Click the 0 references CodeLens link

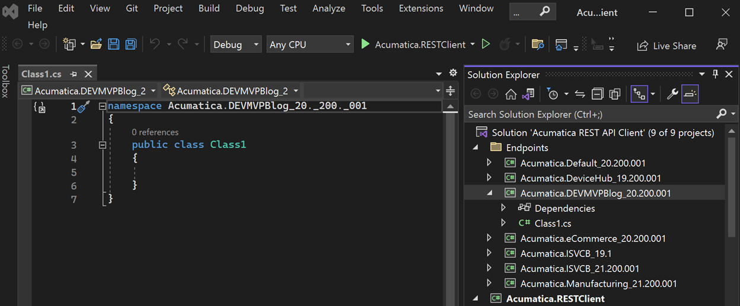[x=155, y=132]
